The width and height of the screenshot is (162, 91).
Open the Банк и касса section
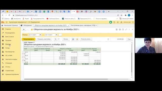pyautogui.click(x=10, y=37)
